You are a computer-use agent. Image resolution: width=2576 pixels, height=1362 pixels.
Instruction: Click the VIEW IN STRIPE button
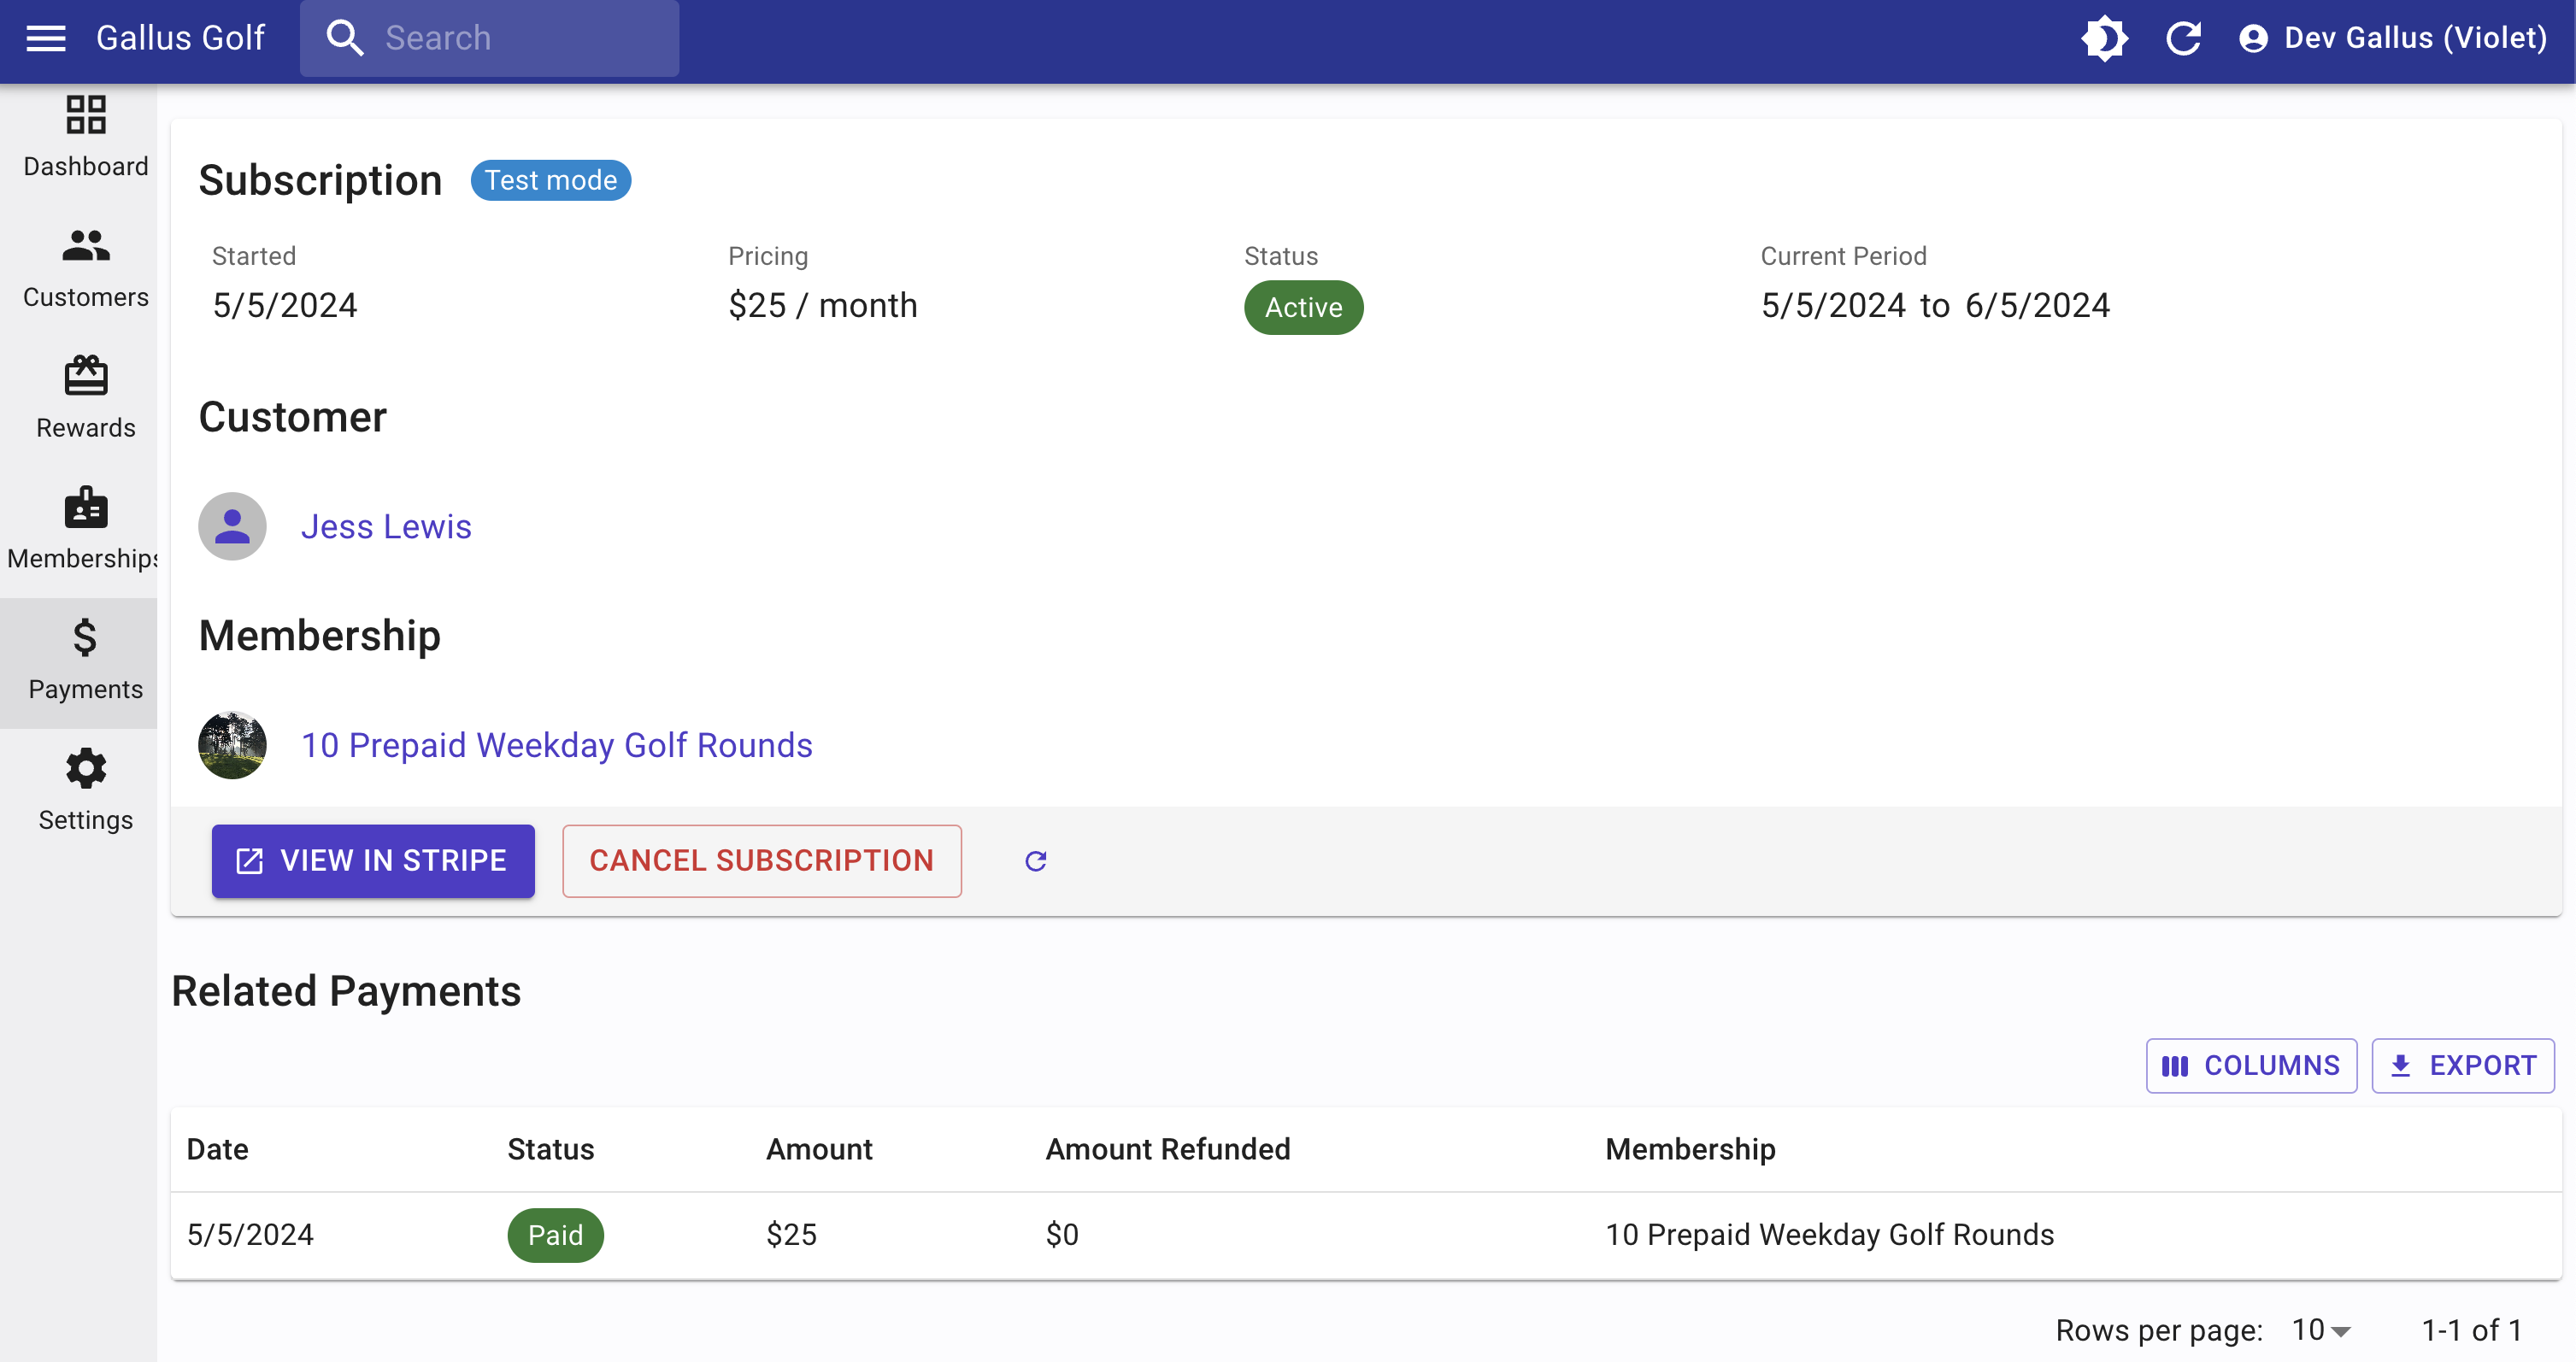click(x=373, y=860)
